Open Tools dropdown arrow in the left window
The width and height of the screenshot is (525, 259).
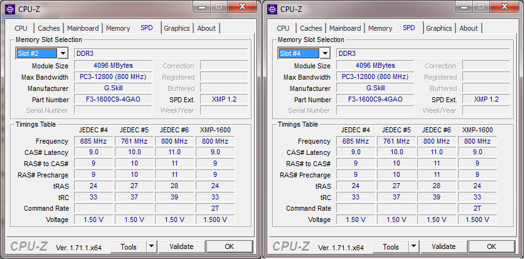tap(152, 247)
